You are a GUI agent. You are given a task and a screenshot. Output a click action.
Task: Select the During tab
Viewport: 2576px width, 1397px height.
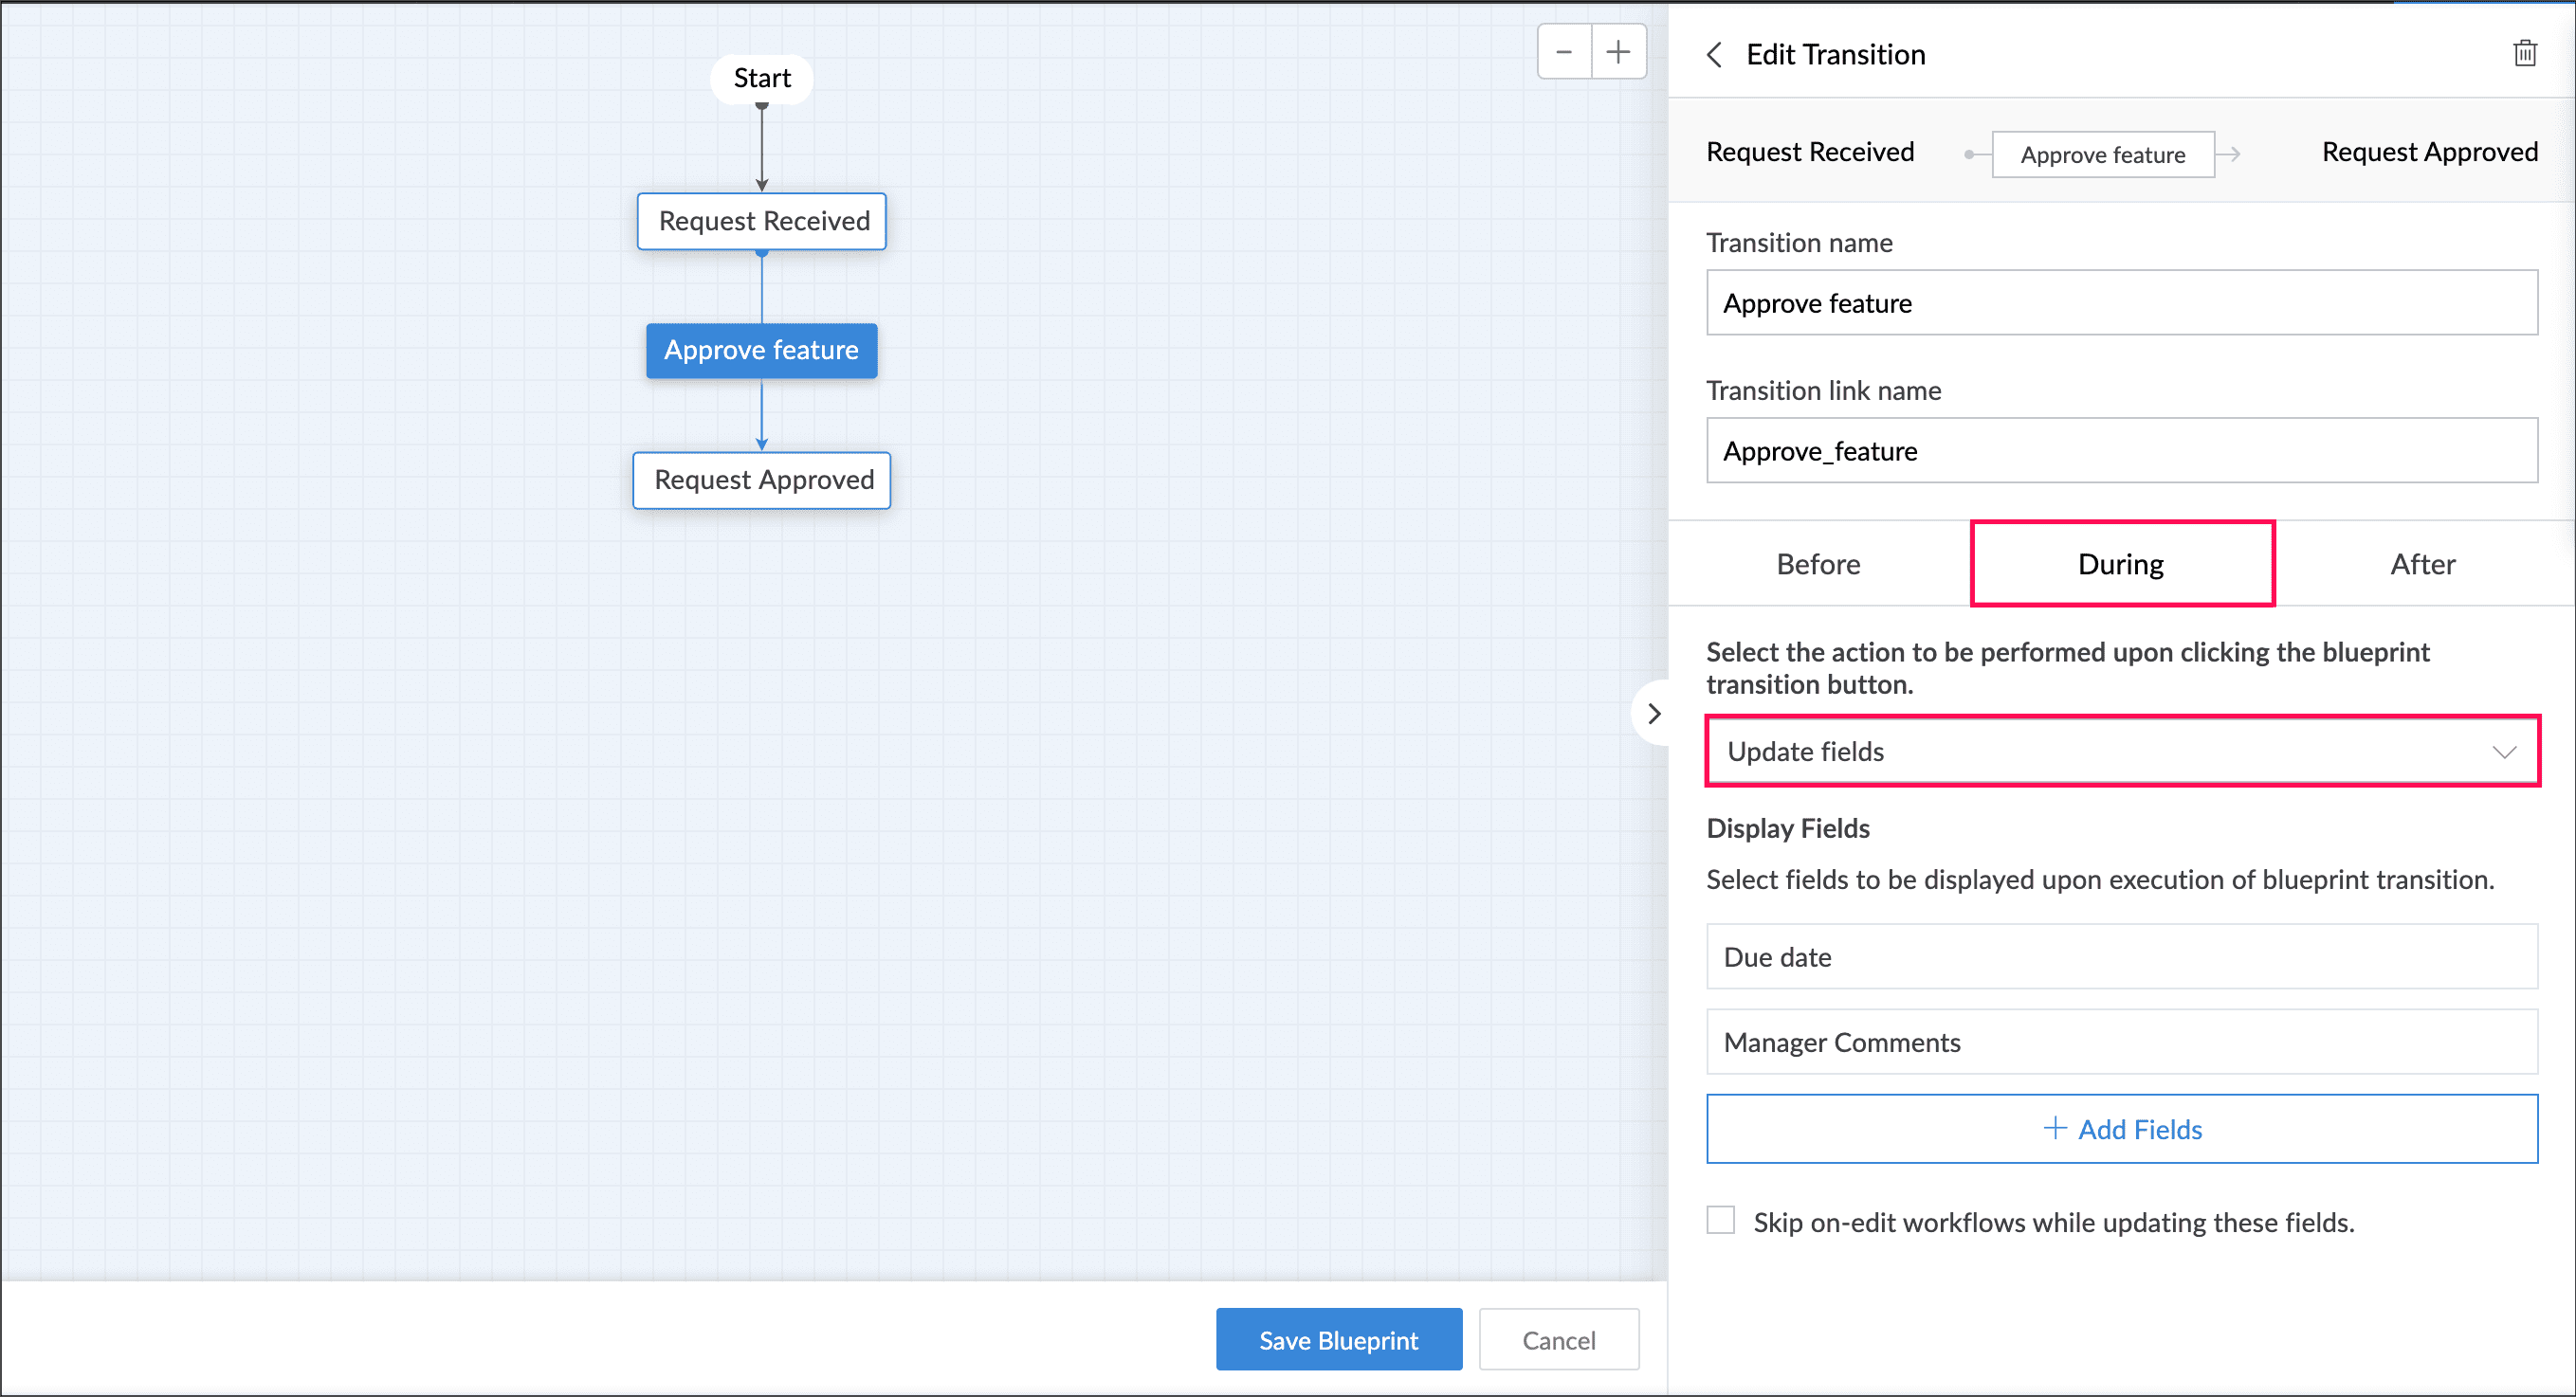(2121, 565)
